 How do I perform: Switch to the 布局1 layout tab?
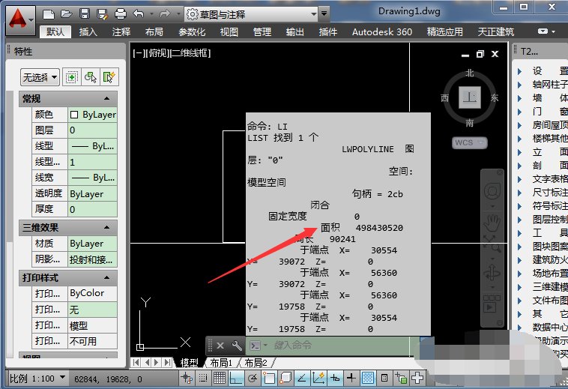(220, 363)
